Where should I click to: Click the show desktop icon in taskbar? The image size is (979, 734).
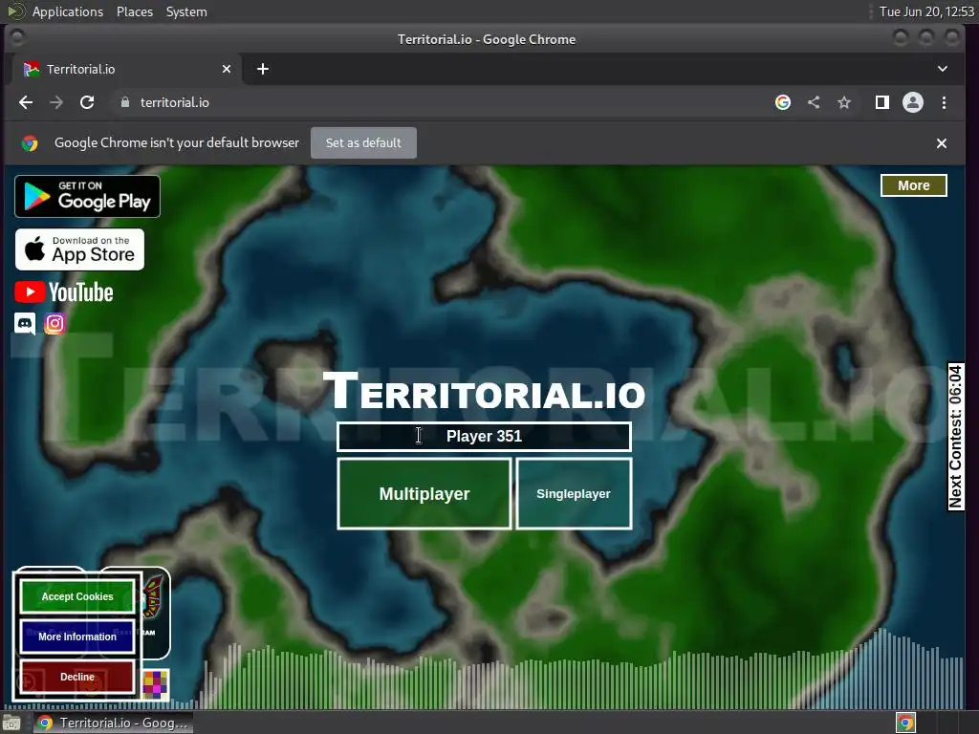11,723
